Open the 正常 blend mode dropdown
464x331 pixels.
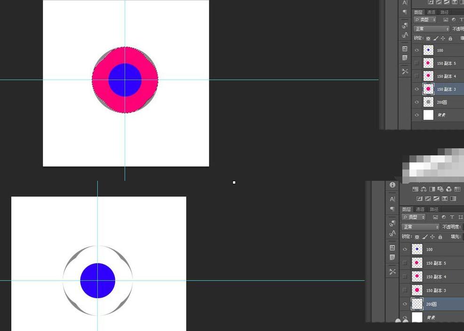421,227
